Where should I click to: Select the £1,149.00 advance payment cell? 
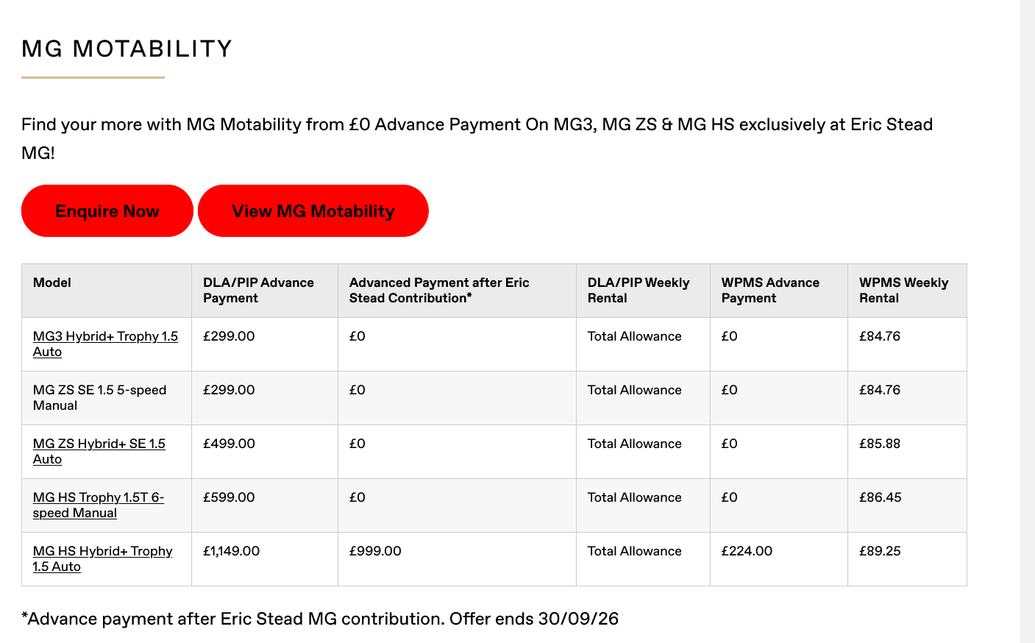pos(265,559)
